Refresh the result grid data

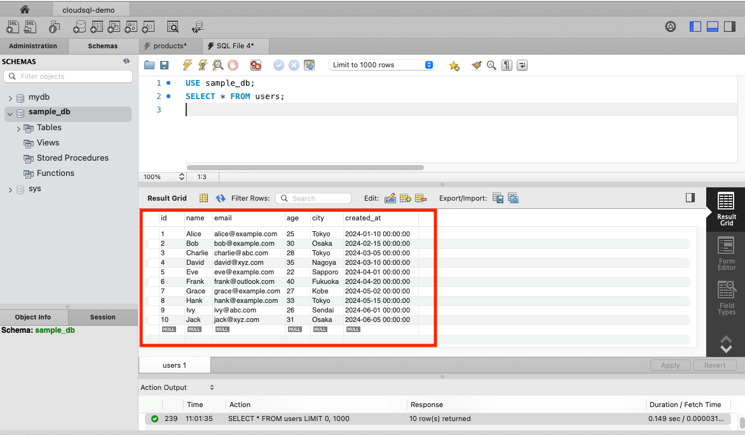(x=221, y=198)
